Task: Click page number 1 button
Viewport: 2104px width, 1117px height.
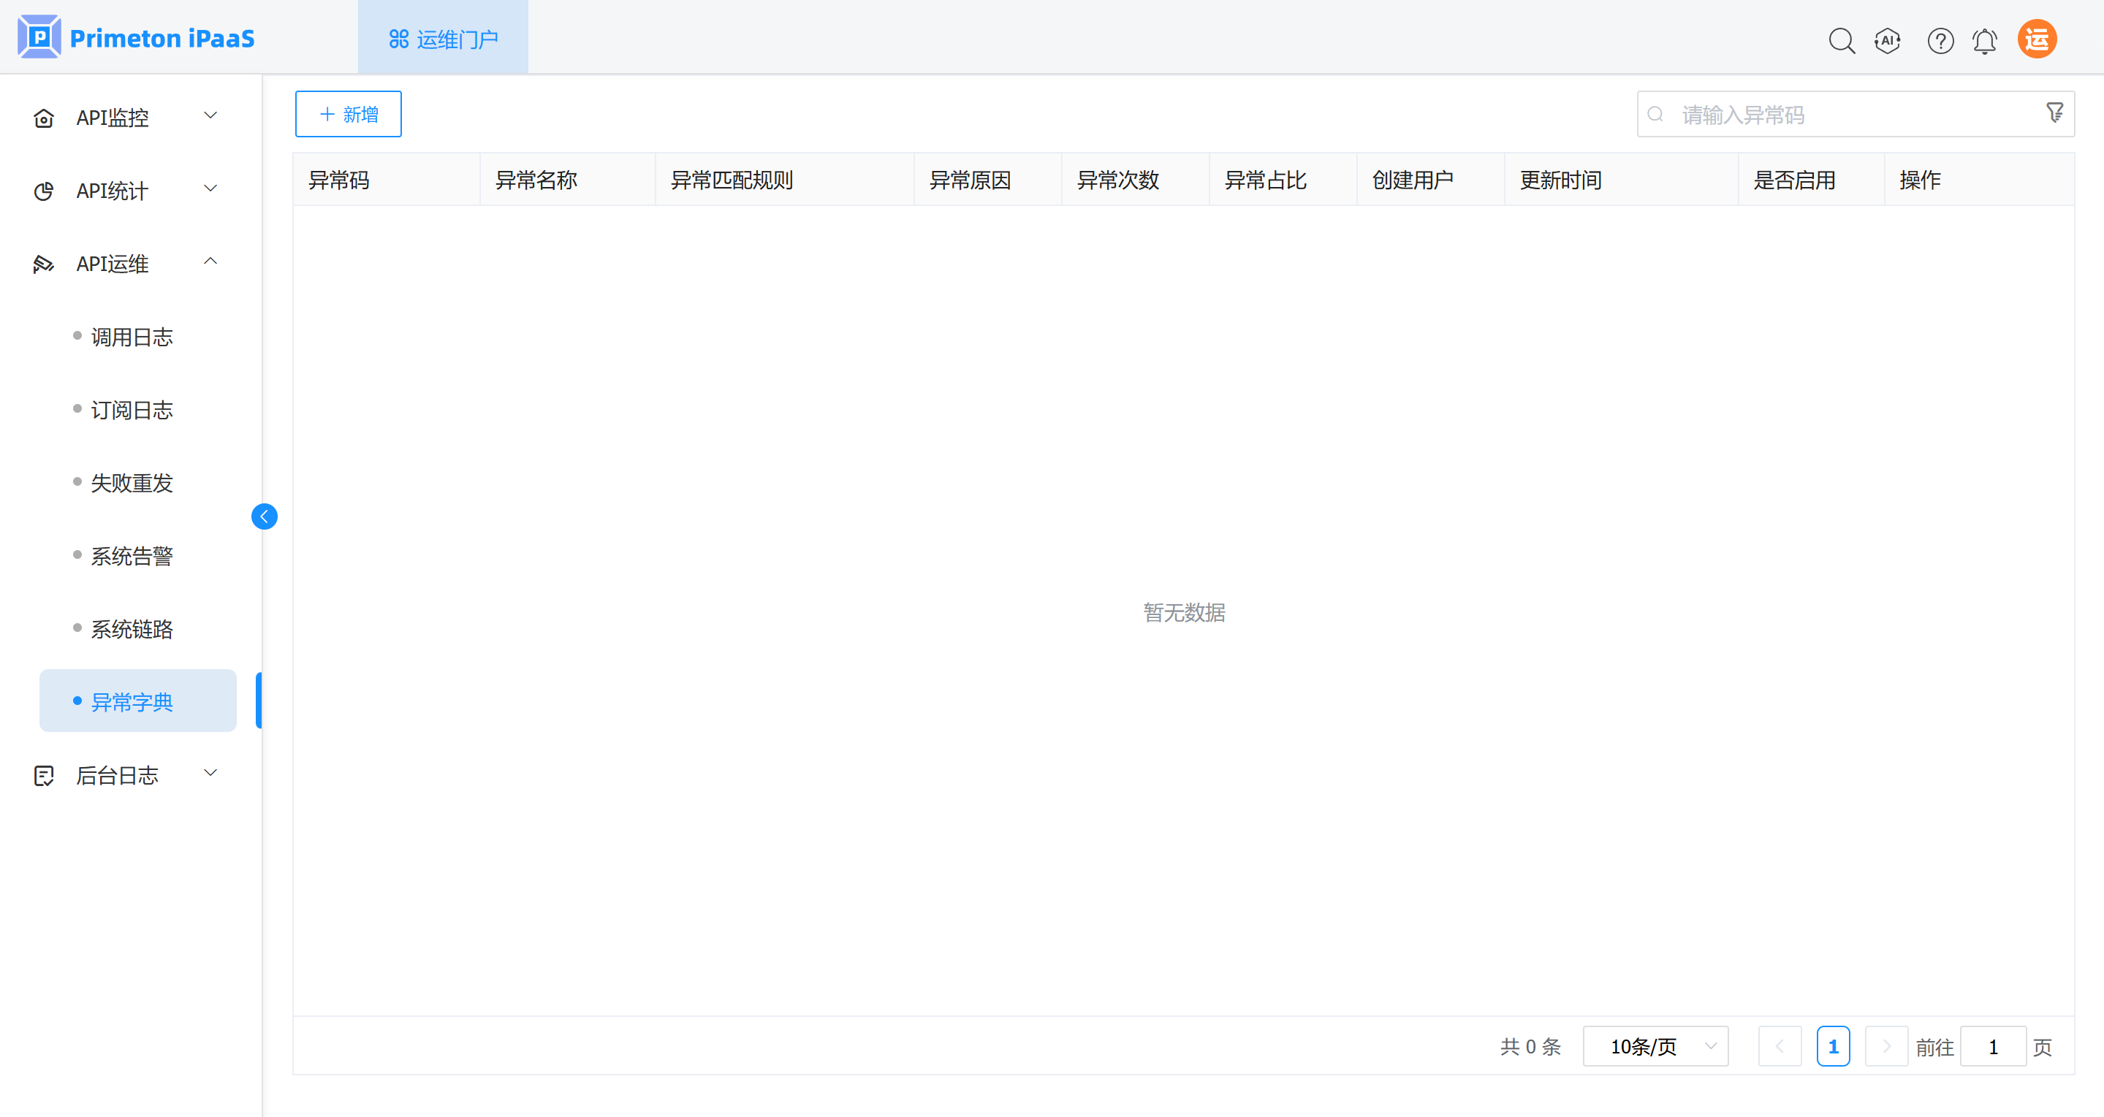Action: (1832, 1046)
